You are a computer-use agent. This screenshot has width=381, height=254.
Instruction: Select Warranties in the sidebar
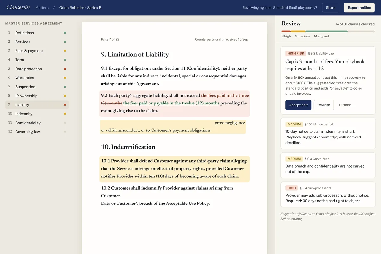point(37,78)
